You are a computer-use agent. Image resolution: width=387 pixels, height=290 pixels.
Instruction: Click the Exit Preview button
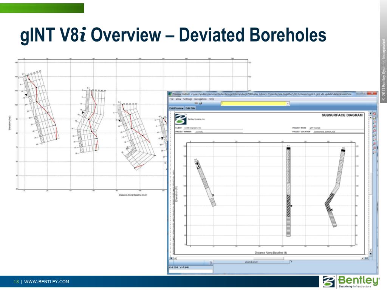click(x=176, y=108)
